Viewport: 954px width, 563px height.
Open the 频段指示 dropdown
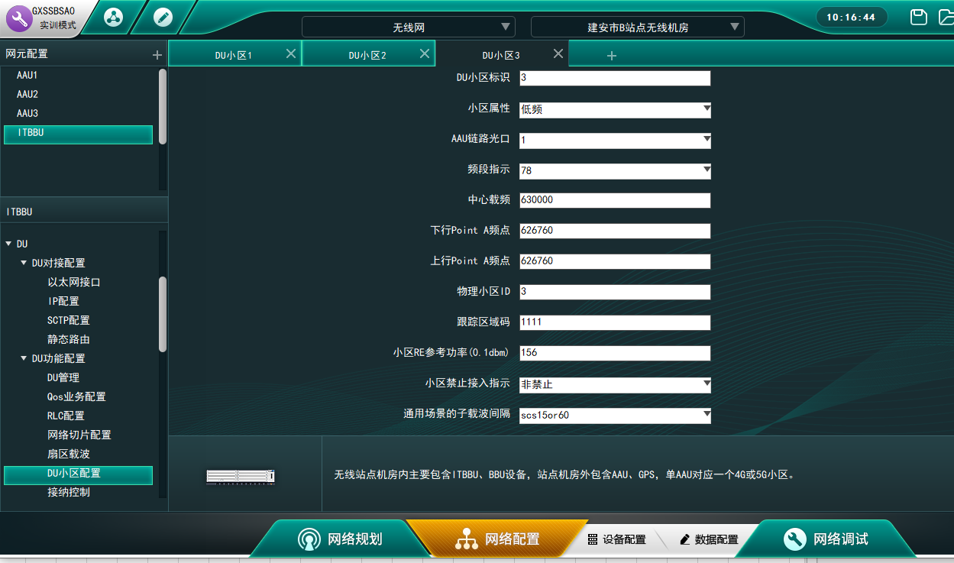coord(615,170)
